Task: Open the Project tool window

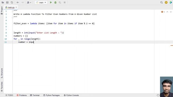Action: 2,10
